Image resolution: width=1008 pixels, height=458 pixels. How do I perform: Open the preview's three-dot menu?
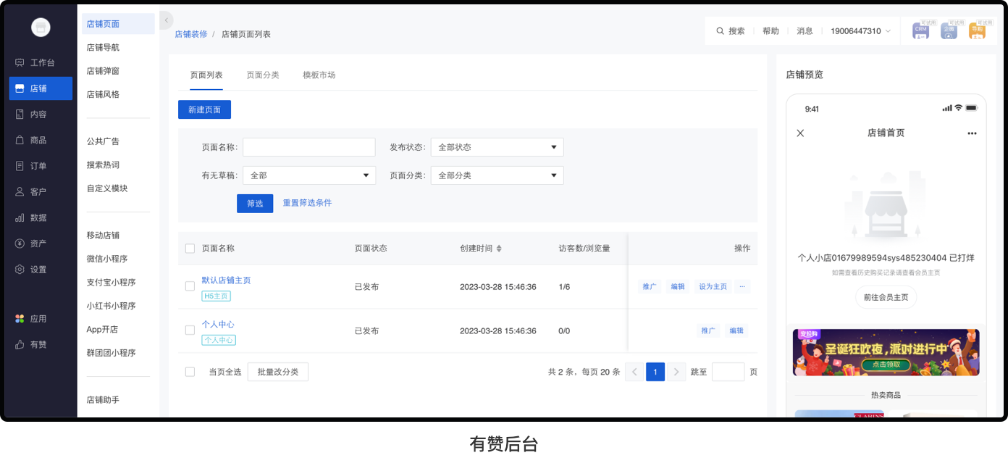click(972, 133)
